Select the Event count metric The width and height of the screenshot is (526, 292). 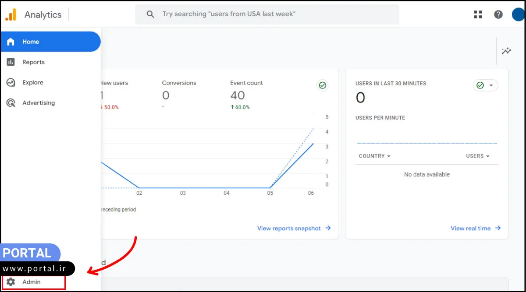coord(246,83)
